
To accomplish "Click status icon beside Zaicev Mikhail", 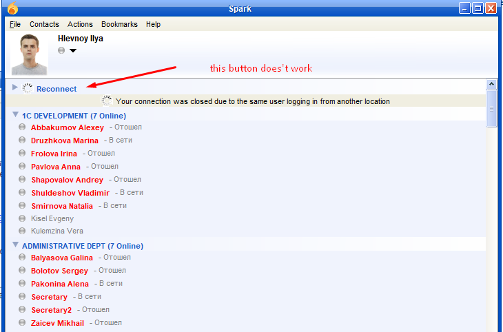I will [22, 322].
